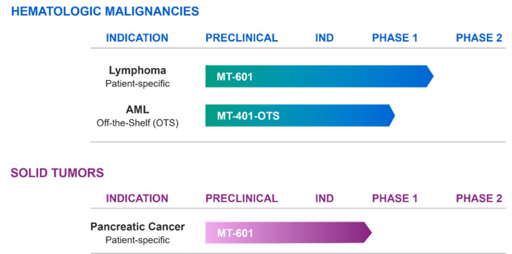The width and height of the screenshot is (512, 254).
Task: Select the purple IND column header
Action: pyautogui.click(x=324, y=198)
